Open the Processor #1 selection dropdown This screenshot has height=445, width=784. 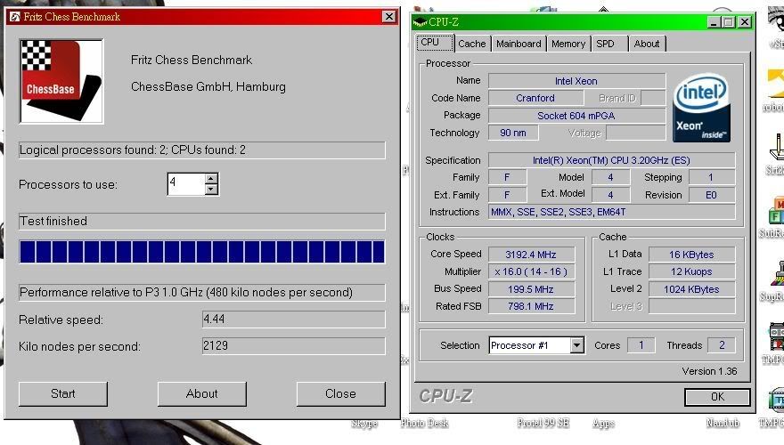(577, 345)
